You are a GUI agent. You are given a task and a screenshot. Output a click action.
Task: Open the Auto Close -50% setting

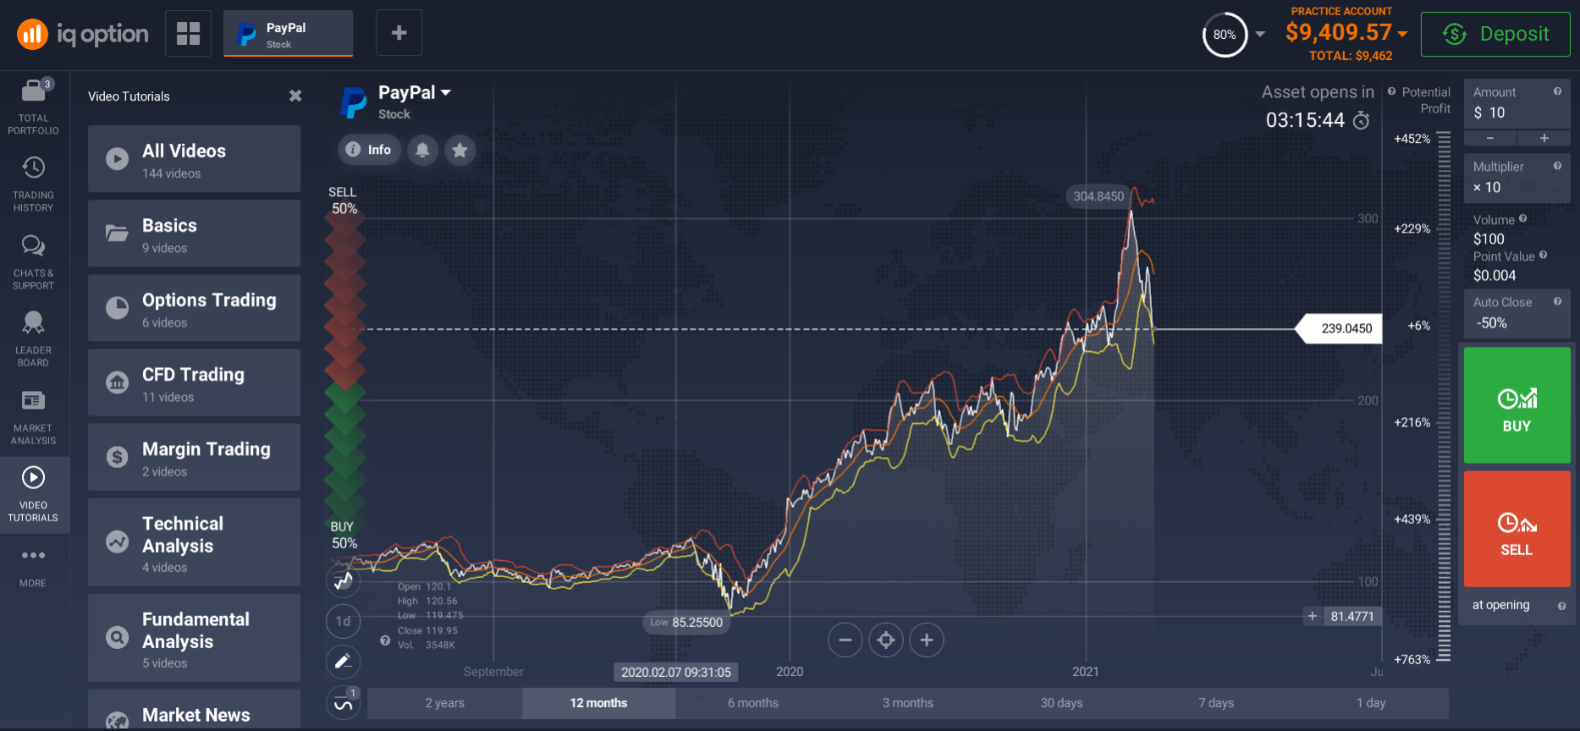tap(1517, 313)
